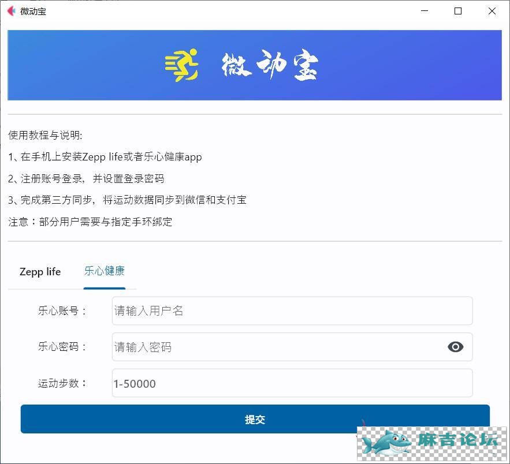
Task: Switch to the Zepp life tab
Action: tap(40, 272)
